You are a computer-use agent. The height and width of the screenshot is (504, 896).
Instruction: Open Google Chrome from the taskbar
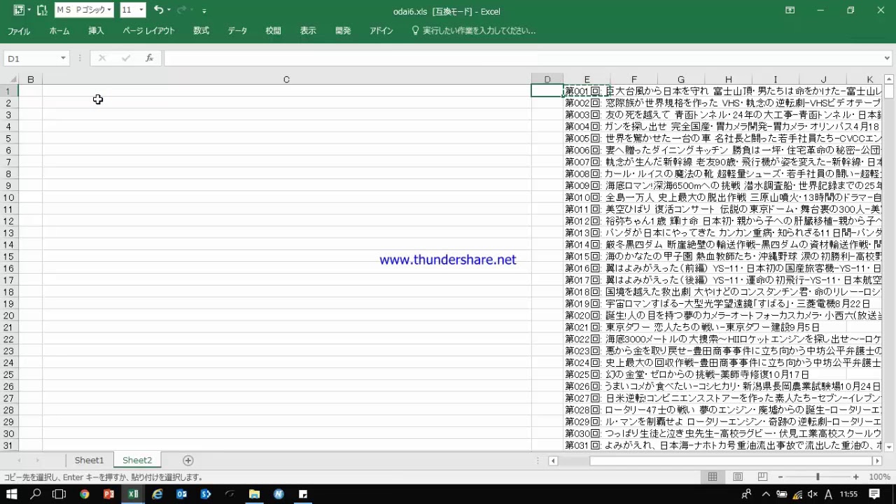[84, 494]
